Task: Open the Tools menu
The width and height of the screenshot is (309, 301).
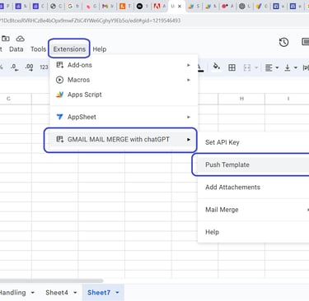Action: click(x=38, y=49)
